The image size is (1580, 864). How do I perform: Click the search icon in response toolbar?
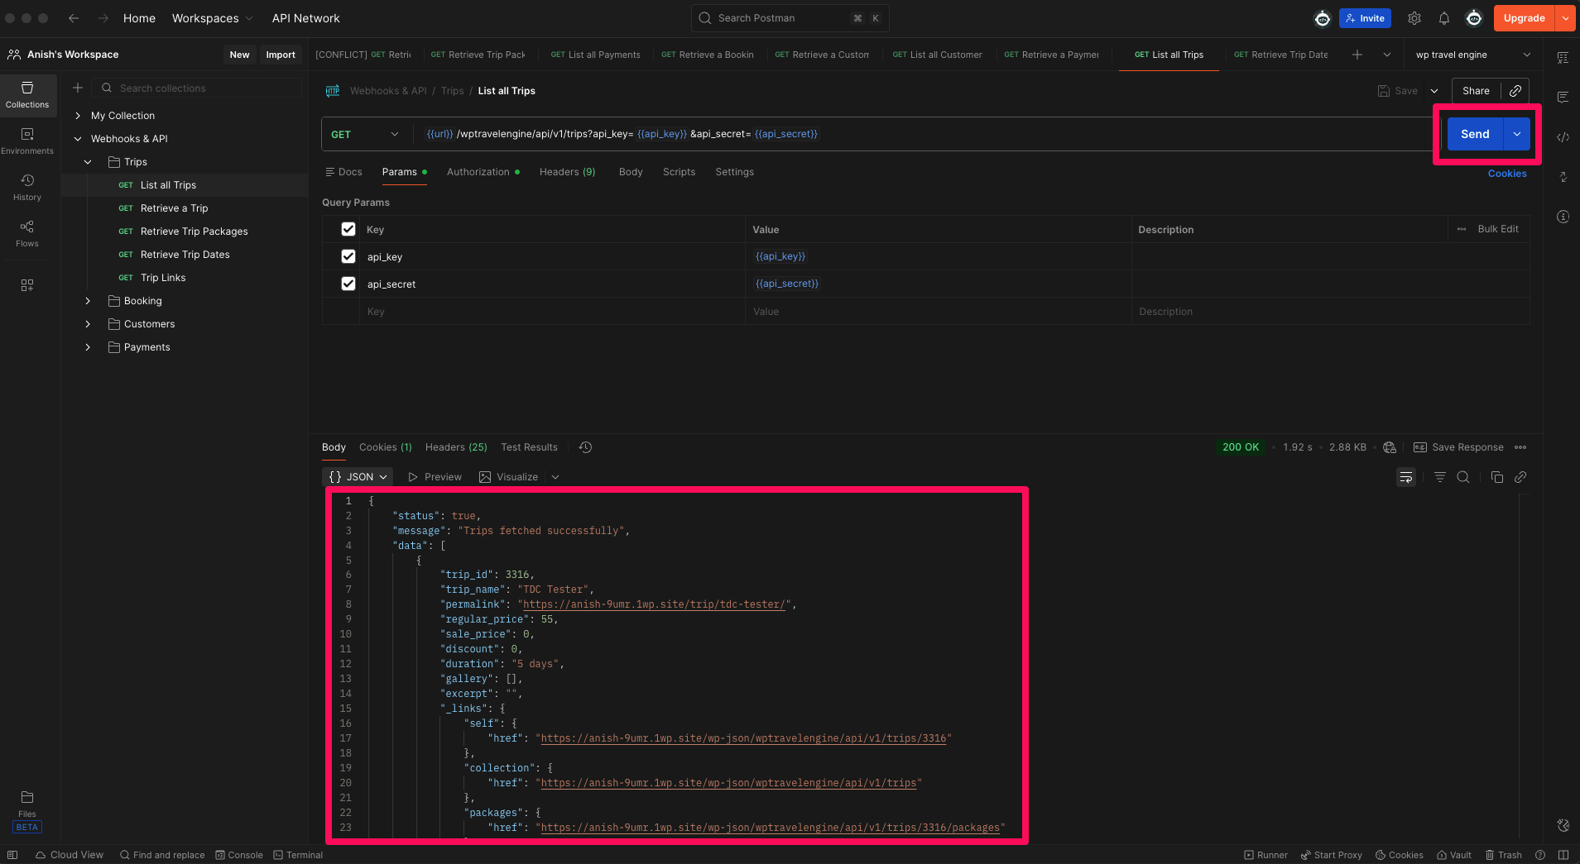(1463, 477)
